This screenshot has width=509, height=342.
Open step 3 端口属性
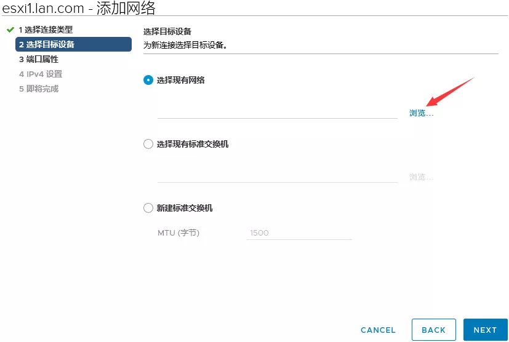[39, 59]
